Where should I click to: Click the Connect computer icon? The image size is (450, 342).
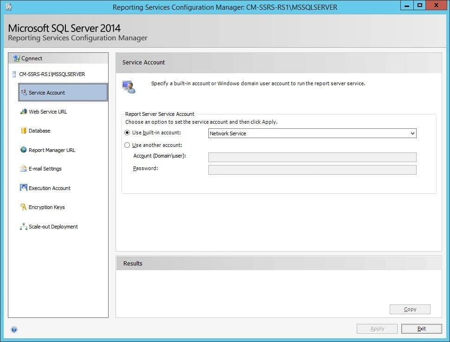[16, 58]
